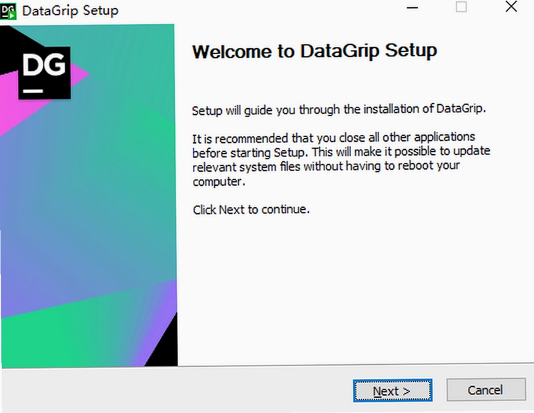
Task: Click the DataGrip icon in title bar
Action: (8, 11)
